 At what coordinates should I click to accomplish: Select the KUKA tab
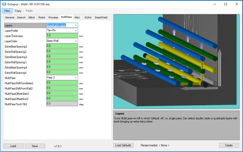click(x=88, y=17)
